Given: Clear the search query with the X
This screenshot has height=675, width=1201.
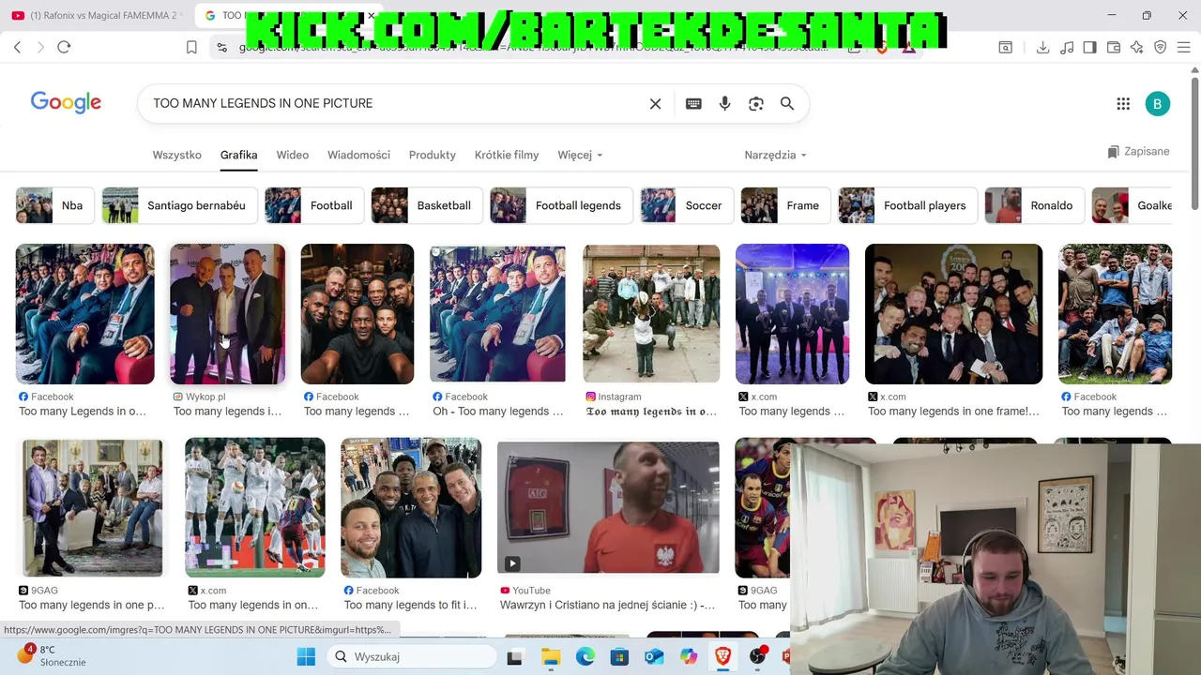Looking at the screenshot, I should click(655, 104).
